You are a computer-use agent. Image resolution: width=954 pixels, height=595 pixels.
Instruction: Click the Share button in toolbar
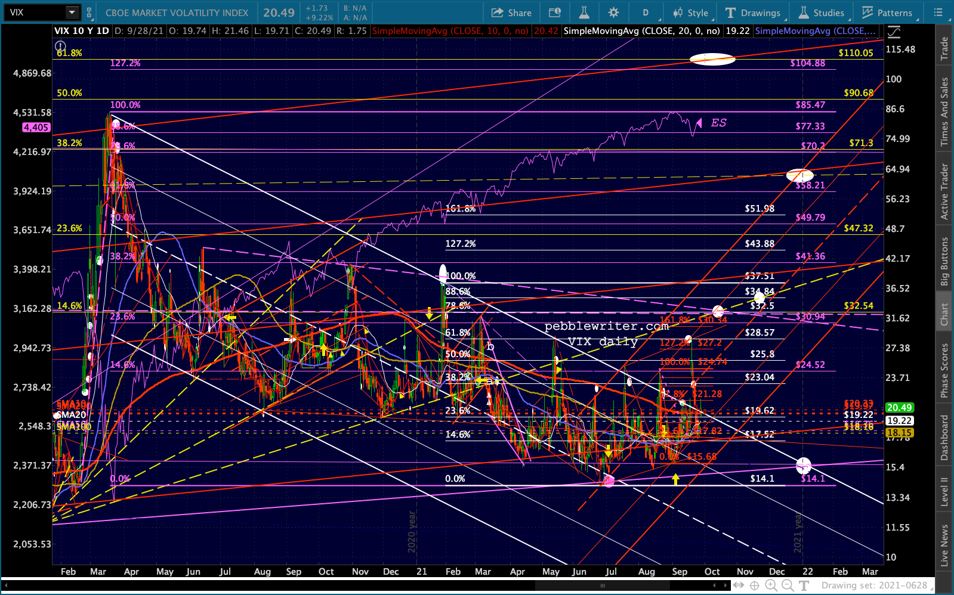coord(511,13)
